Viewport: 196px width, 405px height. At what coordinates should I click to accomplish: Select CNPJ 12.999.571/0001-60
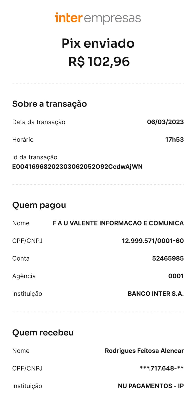pos(153,241)
